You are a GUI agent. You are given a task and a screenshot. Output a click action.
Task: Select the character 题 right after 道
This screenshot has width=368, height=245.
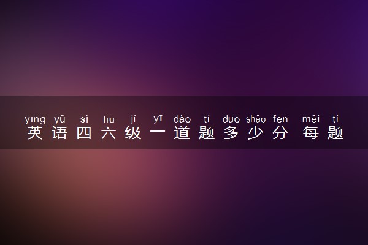point(207,132)
